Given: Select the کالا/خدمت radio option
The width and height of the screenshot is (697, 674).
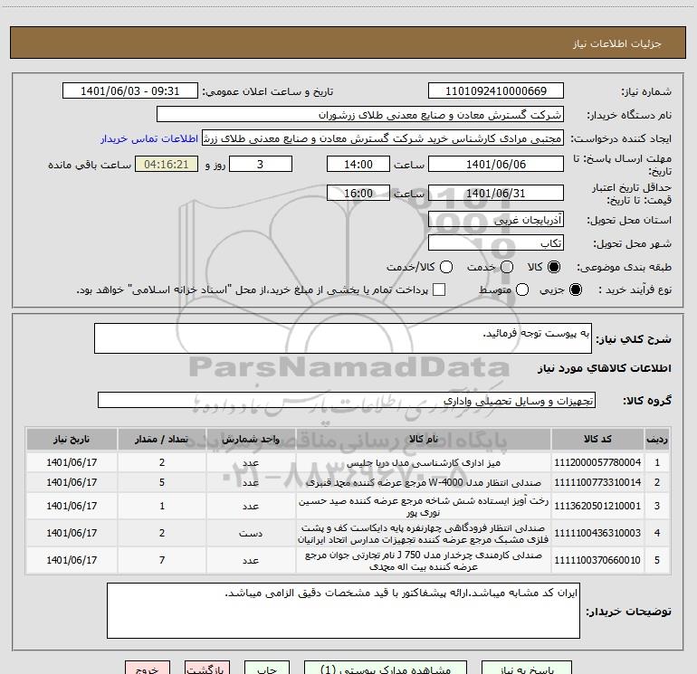Looking at the screenshot, I should click(446, 267).
